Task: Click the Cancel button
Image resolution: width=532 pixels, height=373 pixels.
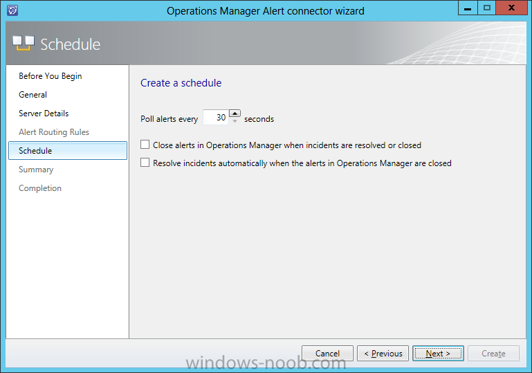Action: (x=327, y=354)
